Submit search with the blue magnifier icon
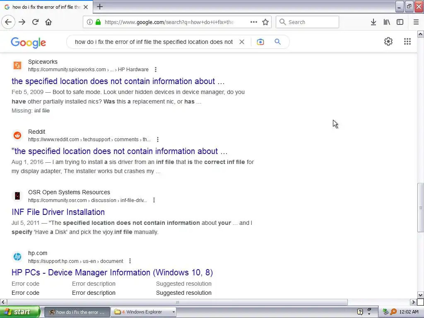Image resolution: width=424 pixels, height=318 pixels. click(277, 42)
